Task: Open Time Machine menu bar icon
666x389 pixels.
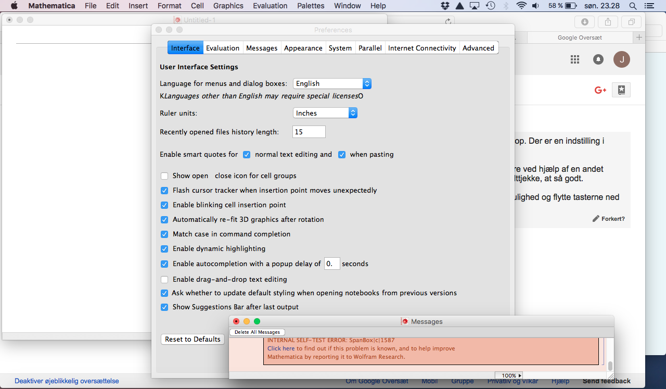Action: [490, 6]
